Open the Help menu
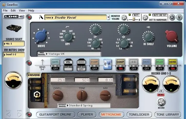This screenshot has height=119, width=186. (x=31, y=10)
